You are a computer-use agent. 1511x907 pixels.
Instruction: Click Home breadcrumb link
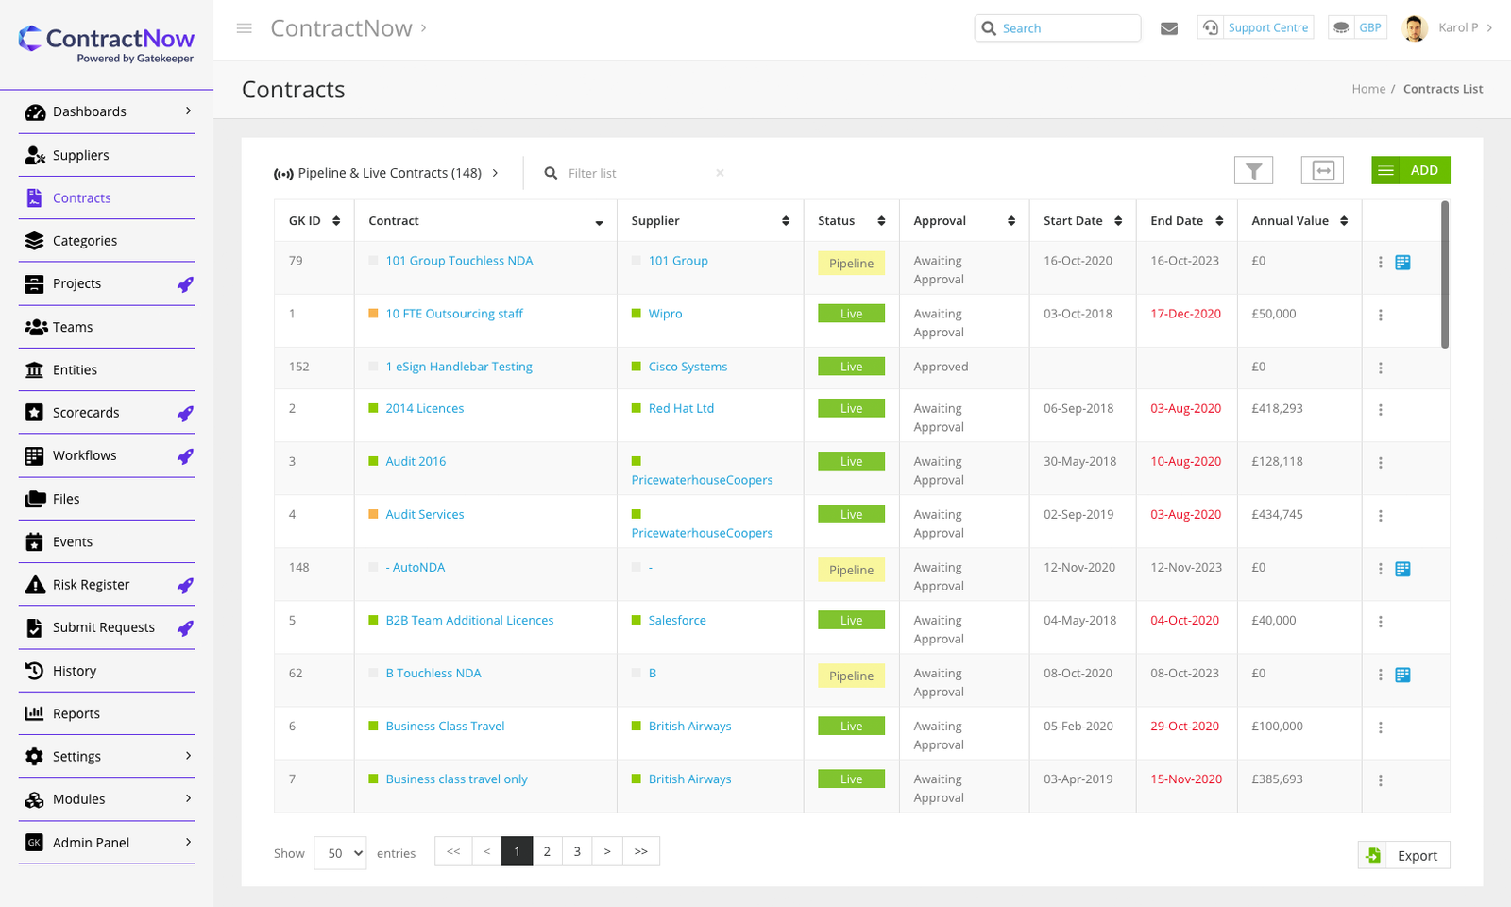(1368, 89)
